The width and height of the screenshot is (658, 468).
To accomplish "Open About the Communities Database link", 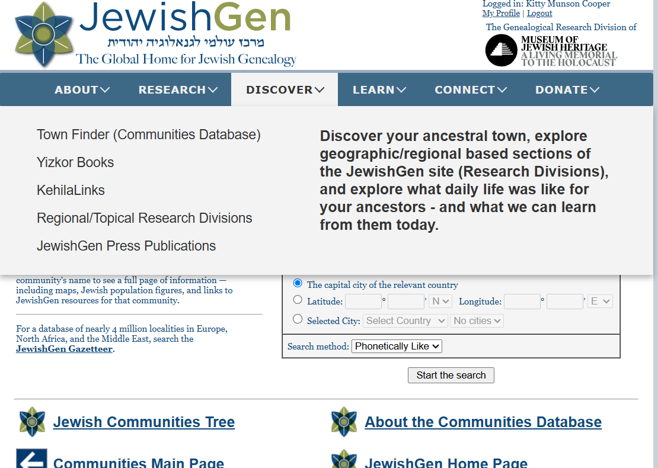I will click(x=483, y=422).
